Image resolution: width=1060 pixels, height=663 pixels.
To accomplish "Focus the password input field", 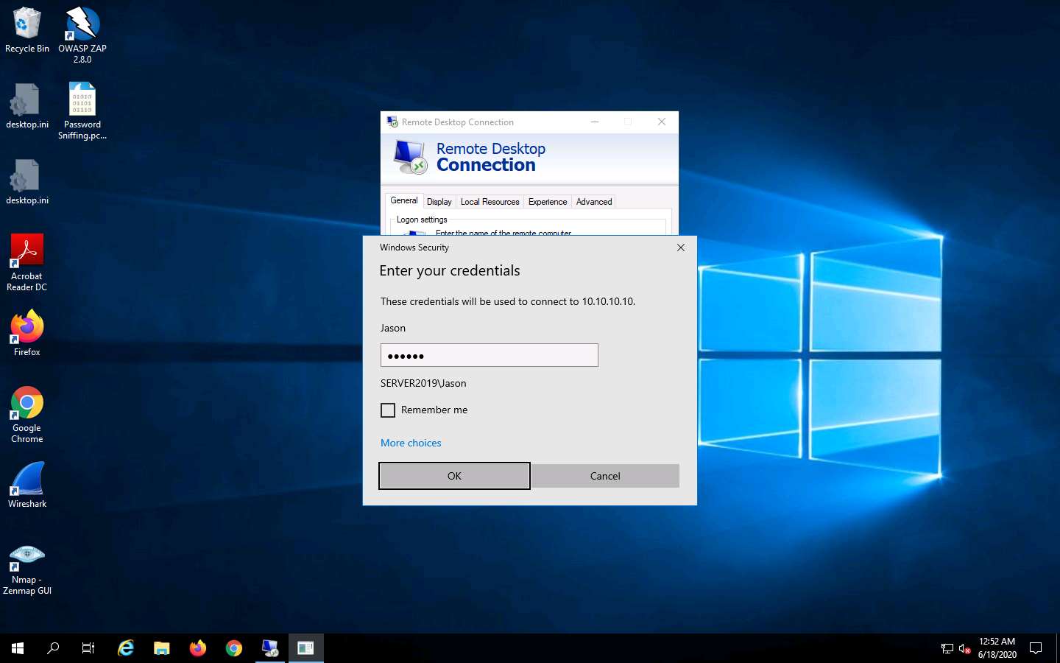I will pyautogui.click(x=490, y=355).
